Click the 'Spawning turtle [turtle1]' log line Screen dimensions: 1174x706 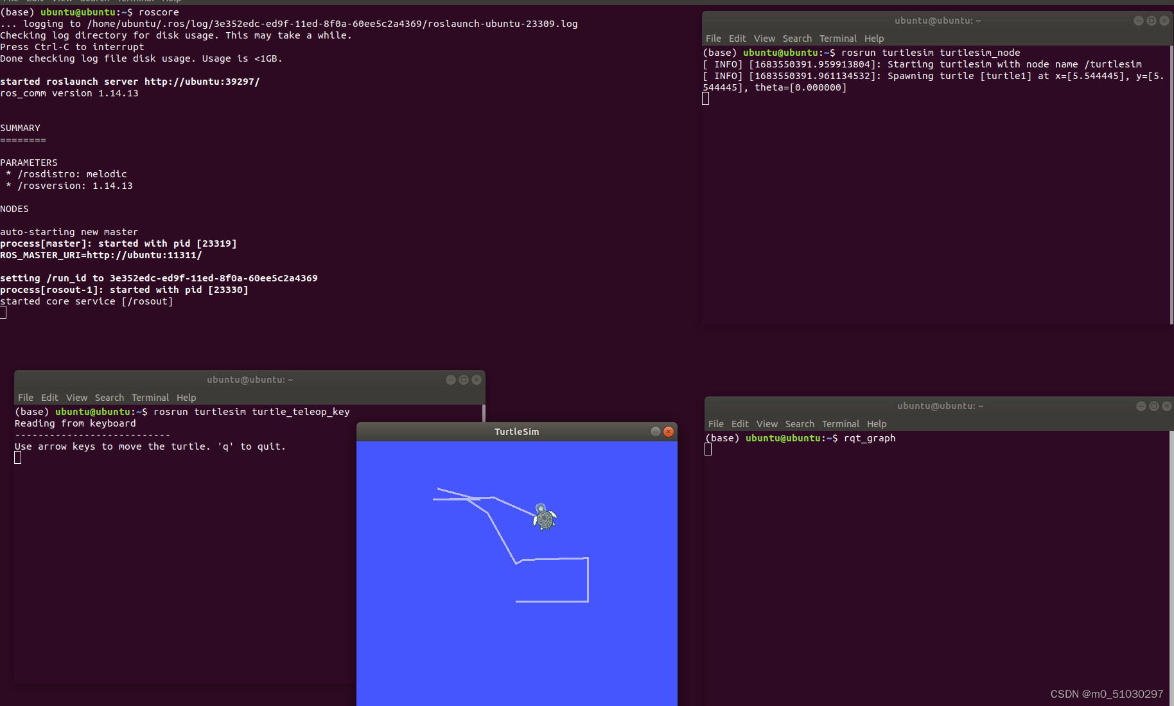pyautogui.click(x=934, y=82)
